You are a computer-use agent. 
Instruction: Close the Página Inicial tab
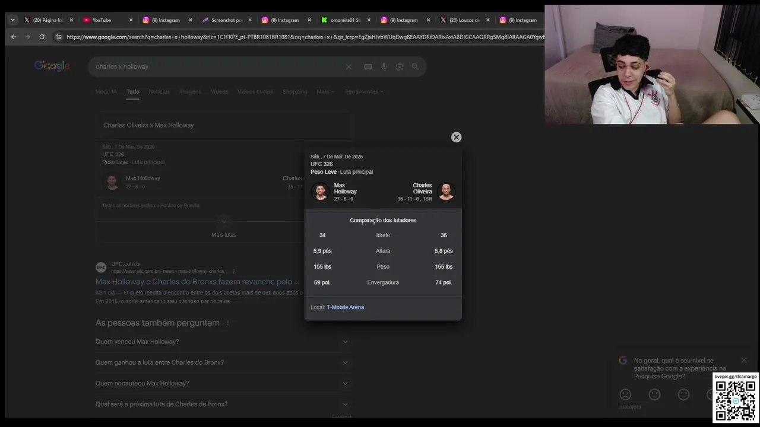(x=72, y=20)
